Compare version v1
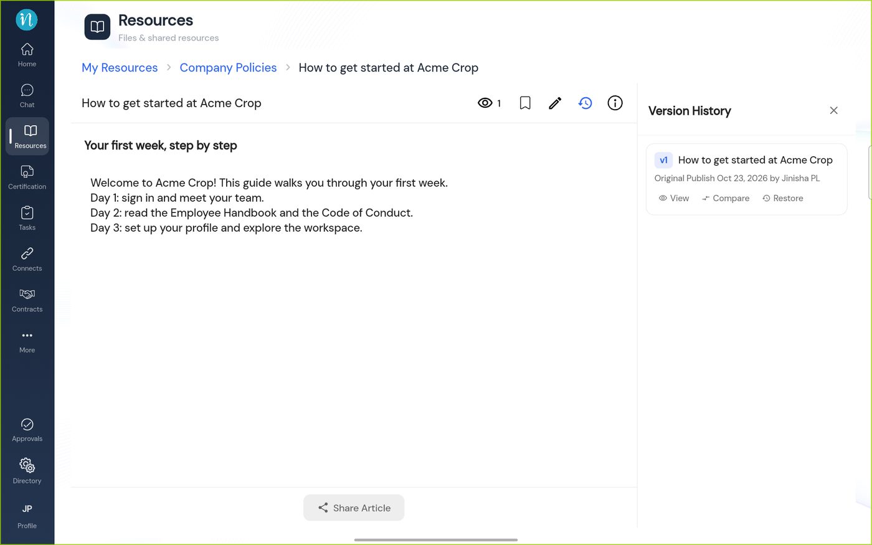 (726, 198)
